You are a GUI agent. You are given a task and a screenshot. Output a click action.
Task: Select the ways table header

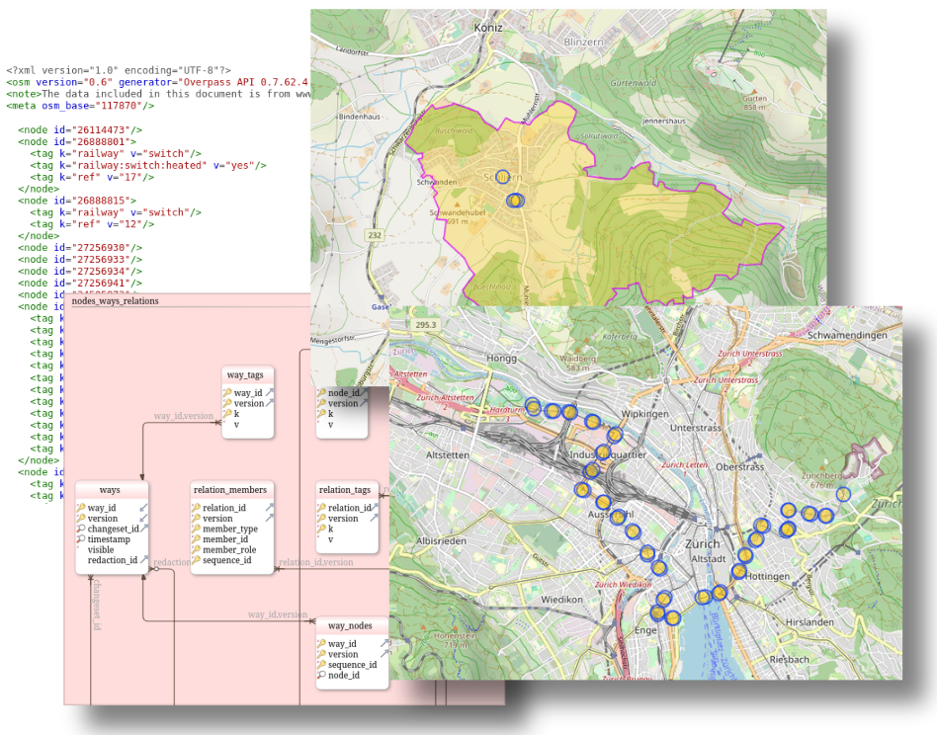coord(110,490)
